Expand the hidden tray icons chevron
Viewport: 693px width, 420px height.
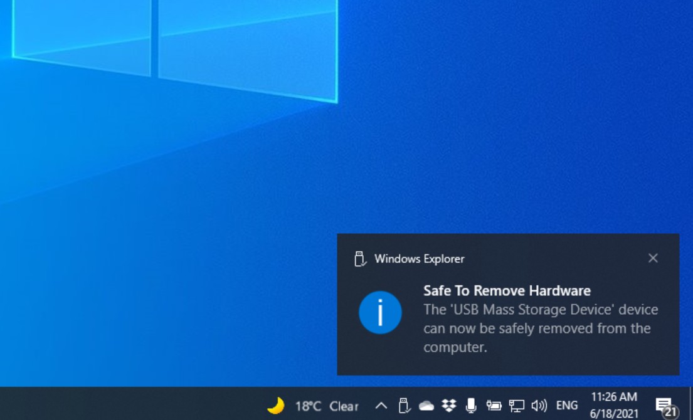tap(381, 406)
